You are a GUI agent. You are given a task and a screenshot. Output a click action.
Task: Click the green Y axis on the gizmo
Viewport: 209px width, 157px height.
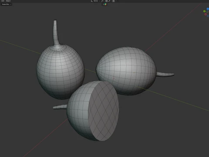(204, 11)
